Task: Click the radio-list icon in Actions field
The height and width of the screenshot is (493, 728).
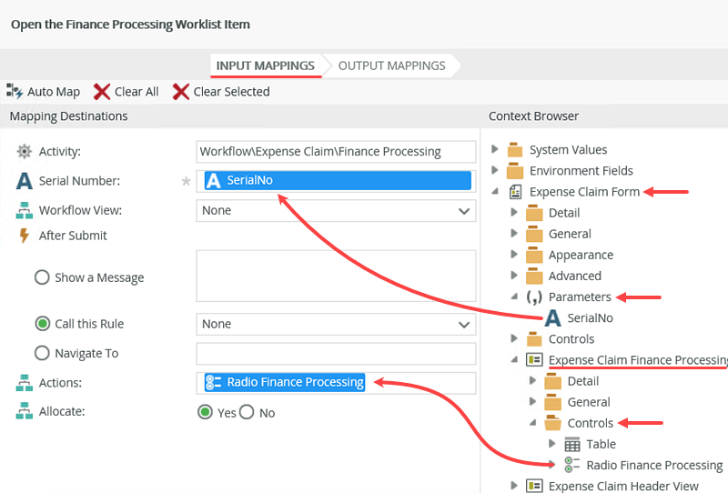Action: (213, 383)
